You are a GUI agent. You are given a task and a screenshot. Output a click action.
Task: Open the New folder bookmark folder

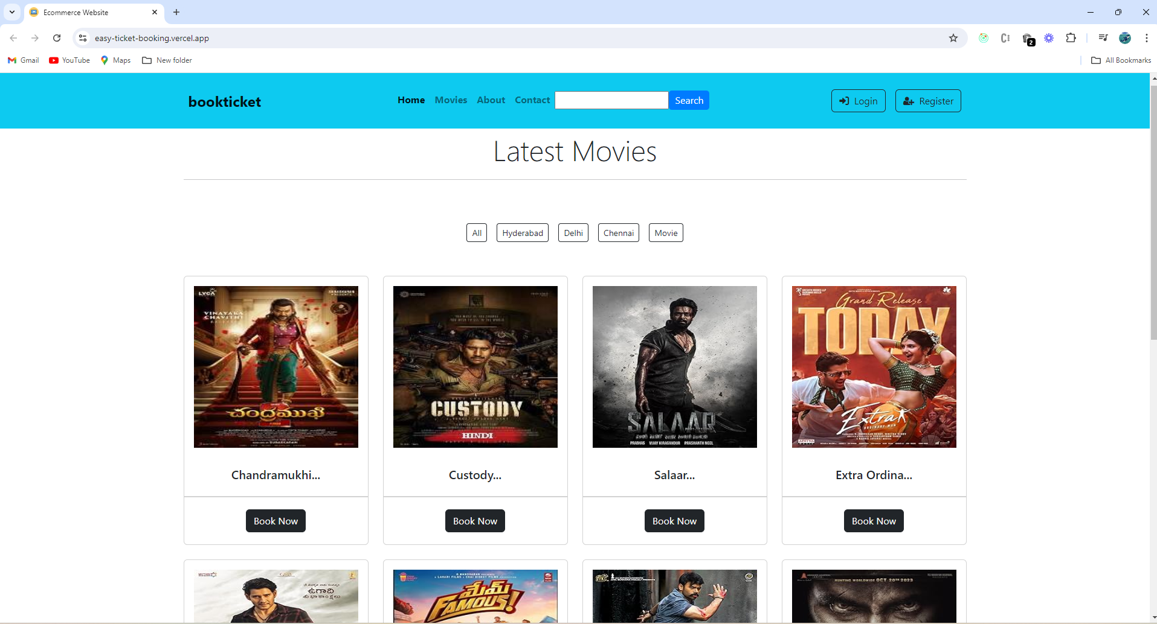tap(167, 60)
